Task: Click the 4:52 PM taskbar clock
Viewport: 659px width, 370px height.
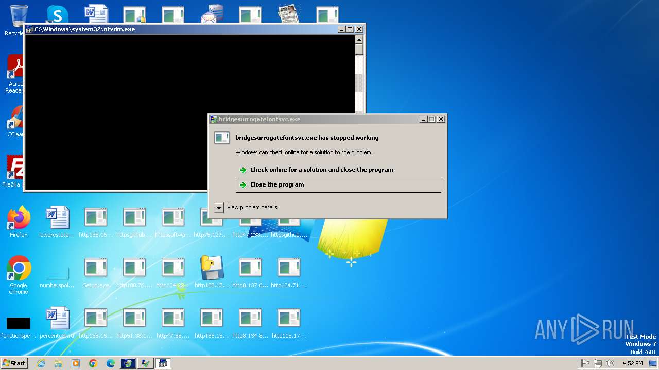Action: (632, 363)
